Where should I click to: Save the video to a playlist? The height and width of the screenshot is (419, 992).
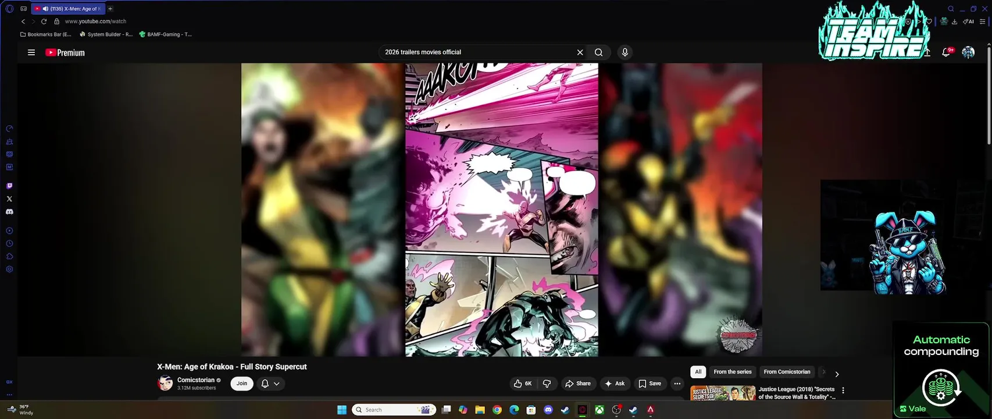click(650, 384)
